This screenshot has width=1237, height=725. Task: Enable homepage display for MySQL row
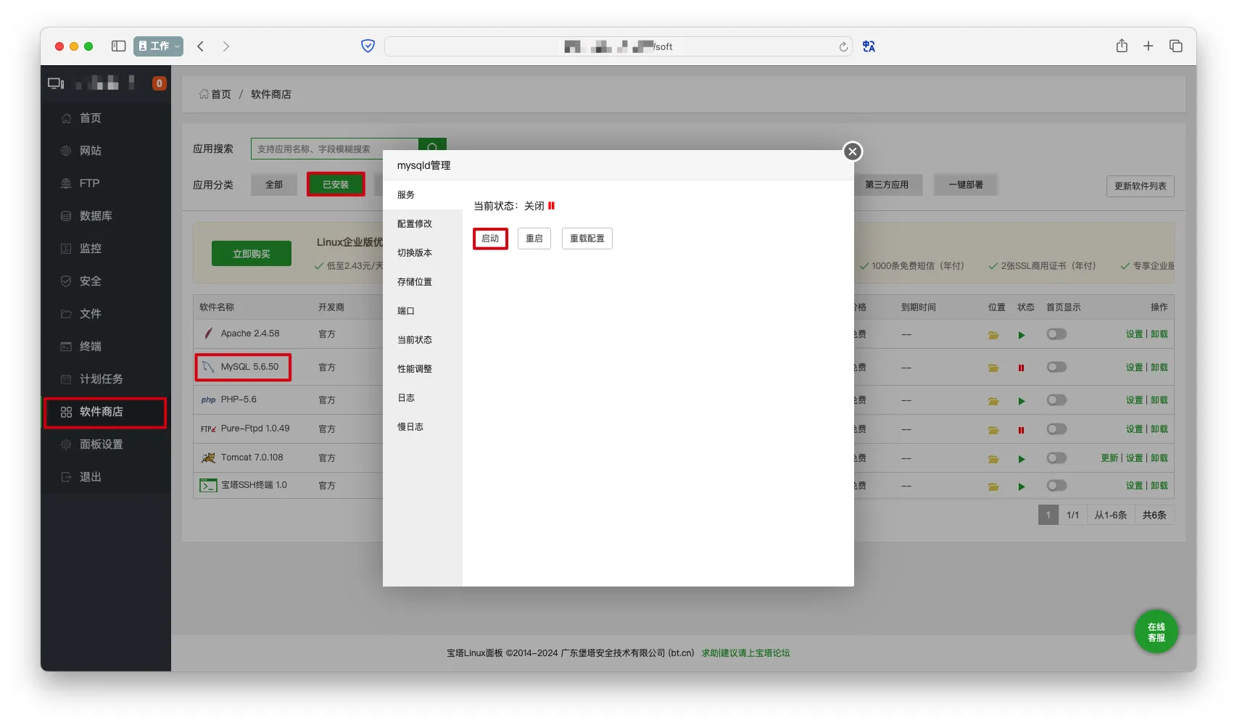click(1056, 368)
